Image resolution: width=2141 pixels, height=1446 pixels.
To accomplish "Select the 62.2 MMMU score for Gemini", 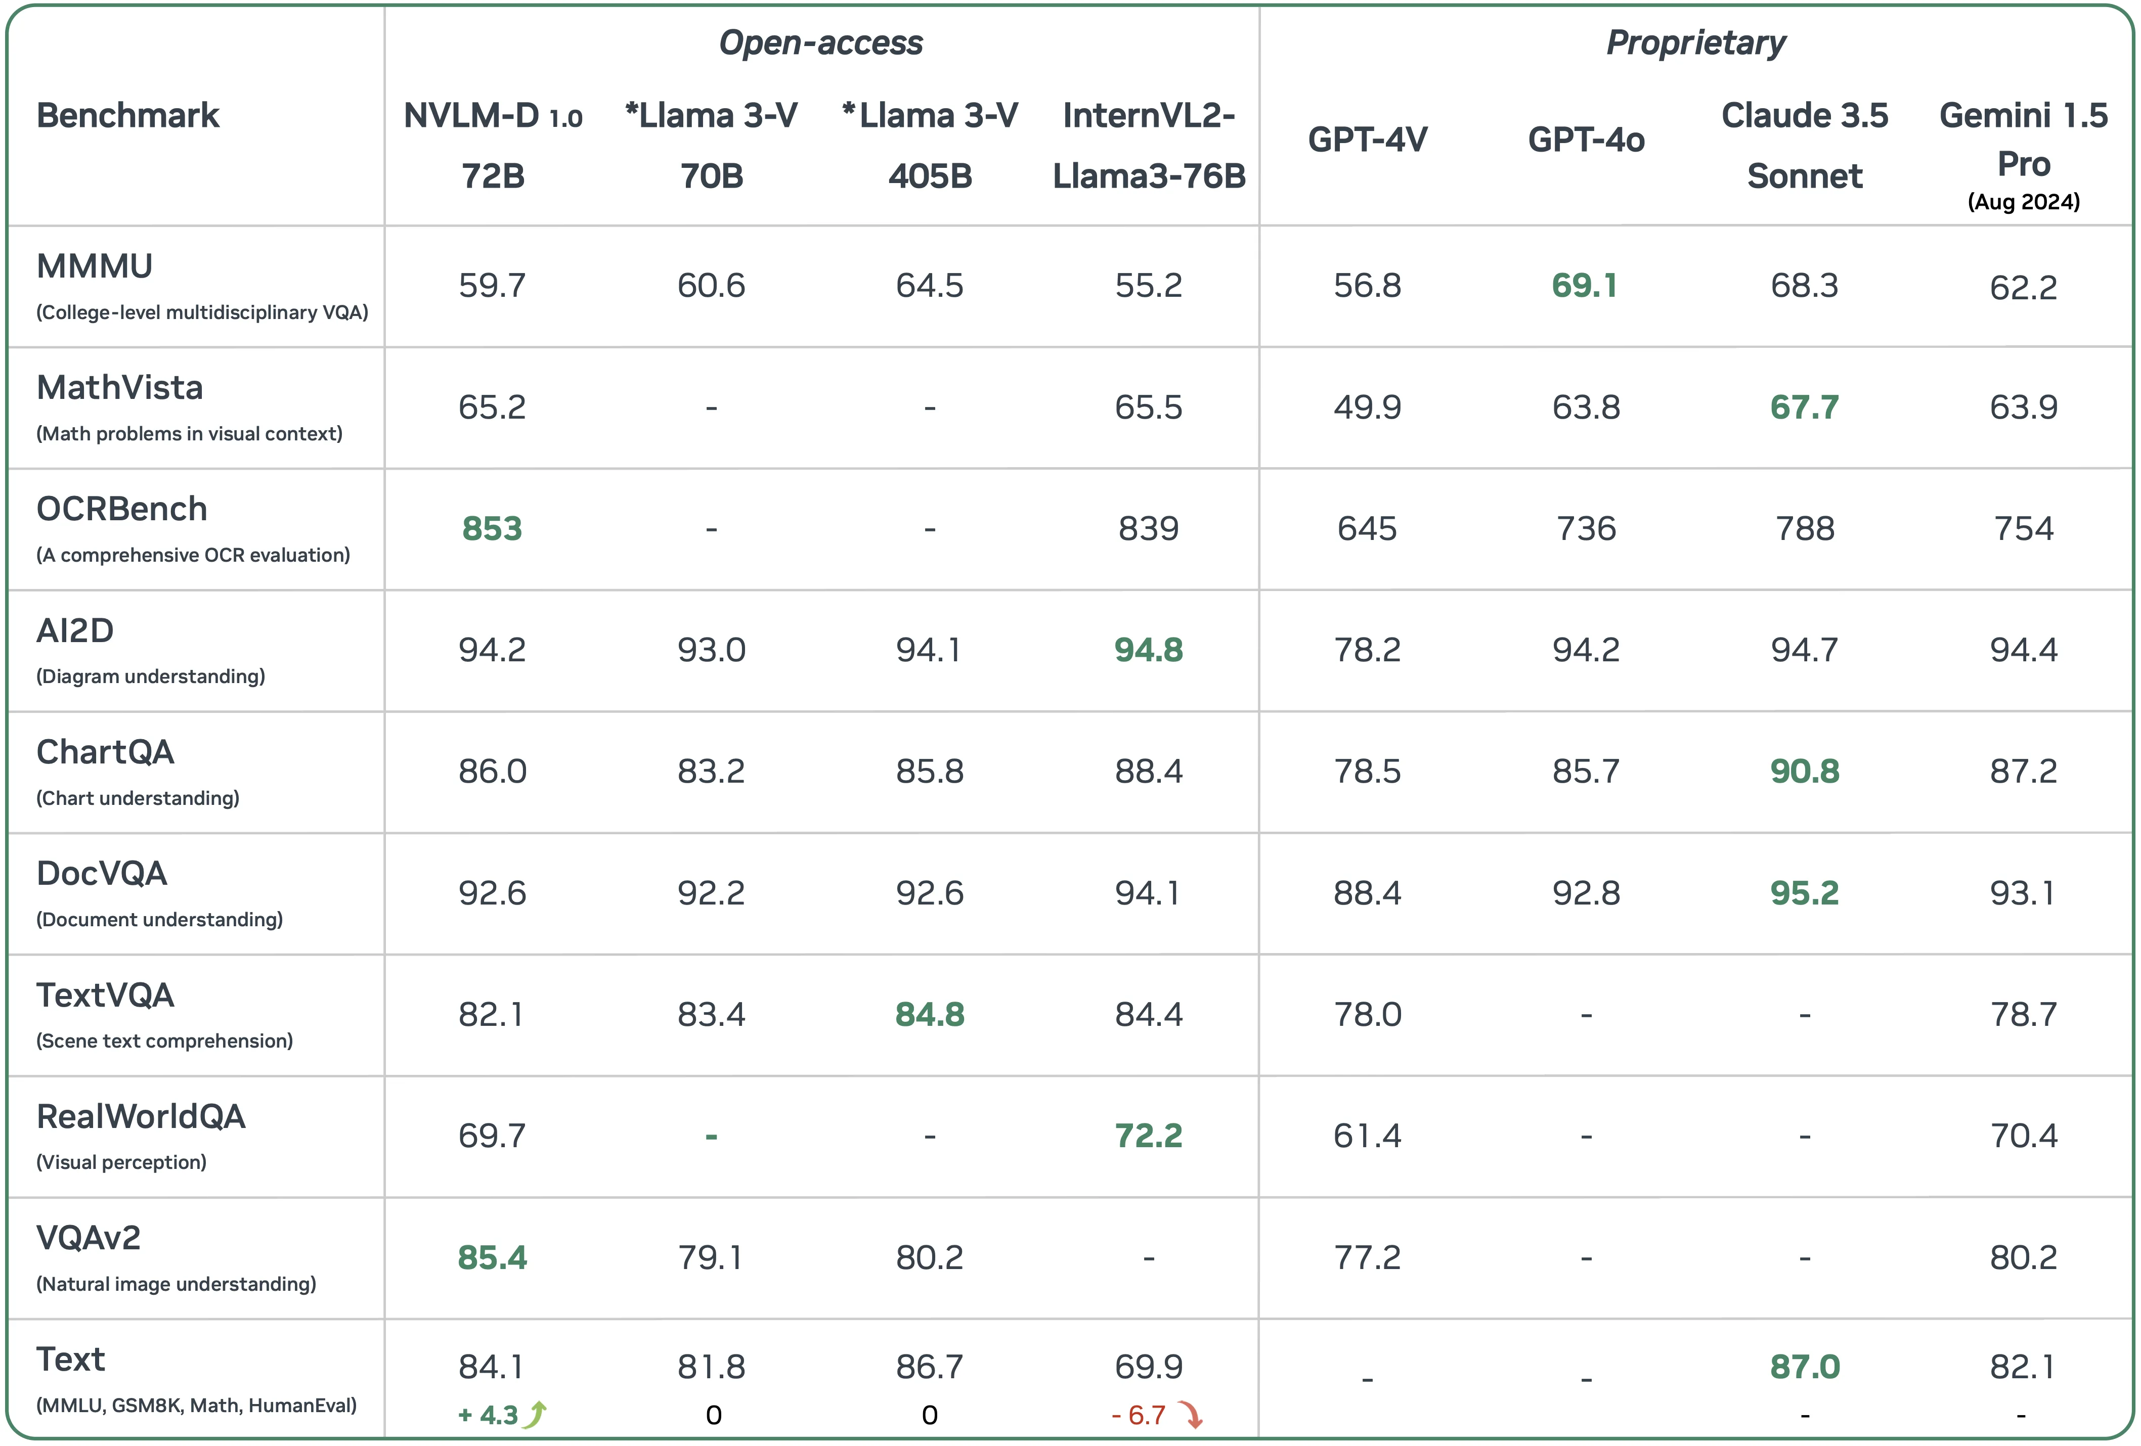I will (2024, 288).
